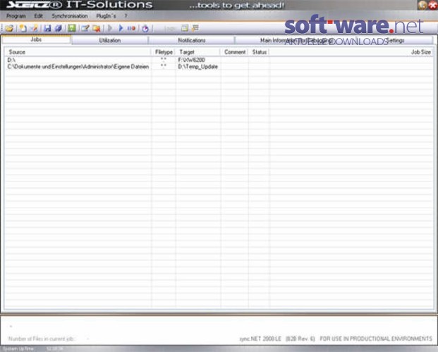
Task: Click the filetype cell in the Eigene Dateien row
Action: (x=164, y=66)
